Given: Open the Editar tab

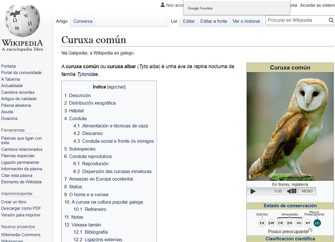Looking at the screenshot, I should tap(189, 21).
